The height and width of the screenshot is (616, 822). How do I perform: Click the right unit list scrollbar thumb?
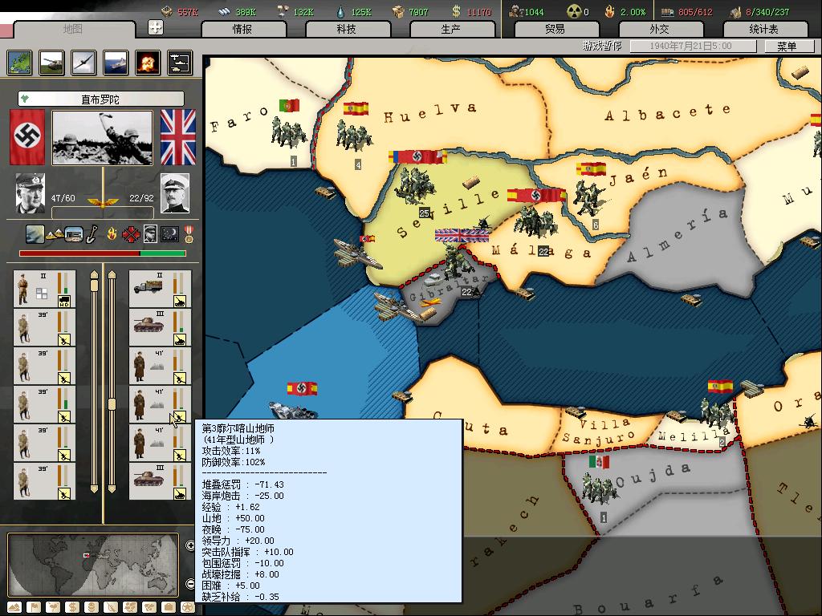[x=112, y=404]
